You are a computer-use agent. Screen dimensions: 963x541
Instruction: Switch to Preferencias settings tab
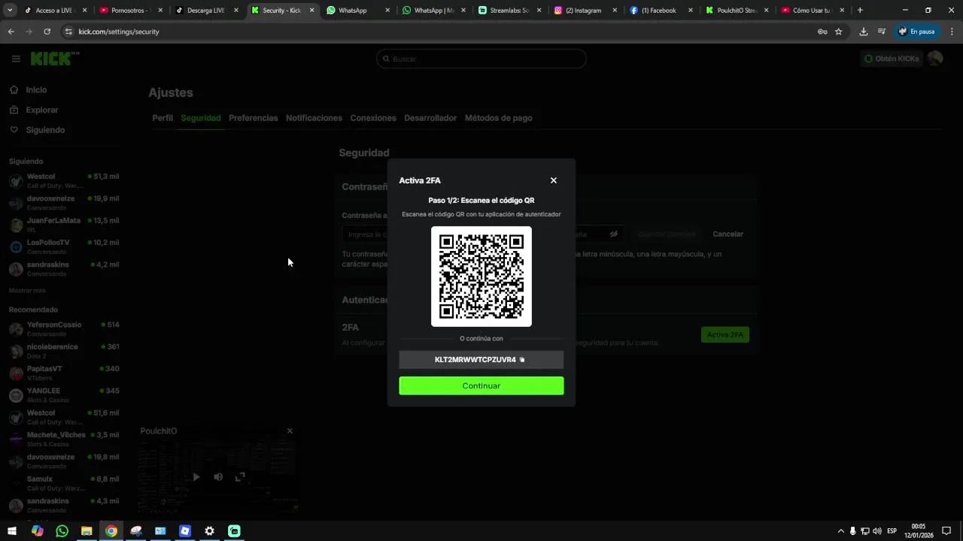pos(254,118)
